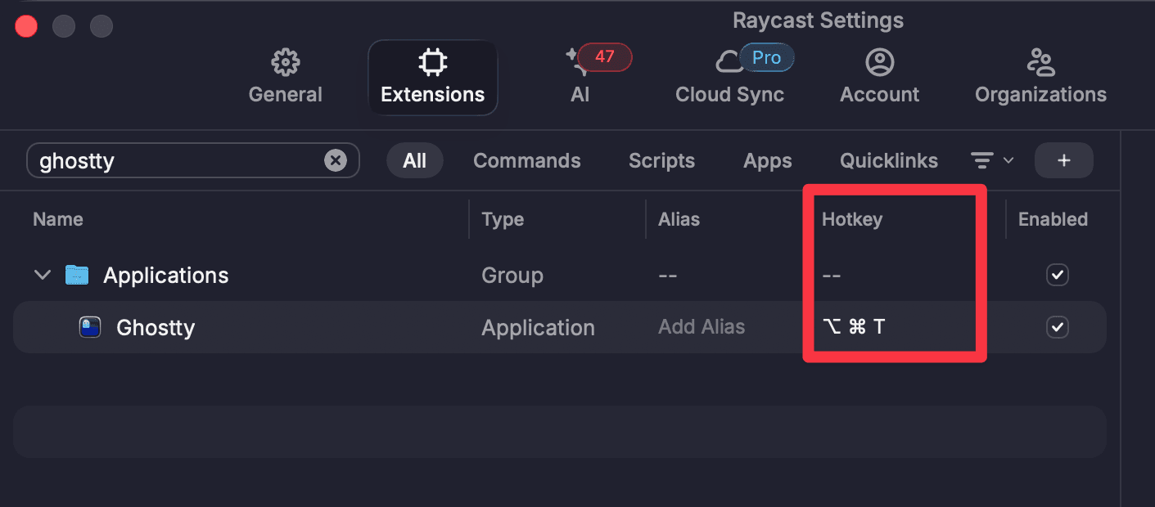Edit the Ghostty hotkey ⌥⌘T field
This screenshot has height=507, width=1155.
[854, 327]
